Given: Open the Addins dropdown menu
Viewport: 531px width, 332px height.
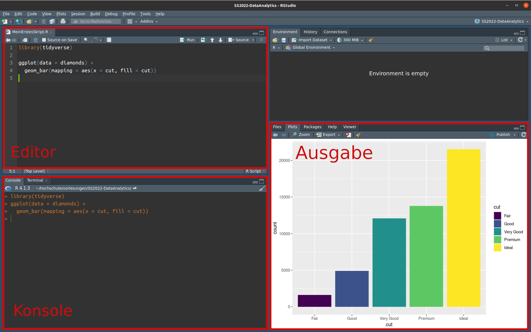Looking at the screenshot, I should click(149, 21).
